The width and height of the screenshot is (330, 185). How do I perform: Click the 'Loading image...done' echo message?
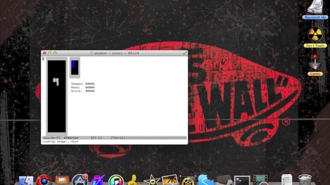[x=60, y=142]
